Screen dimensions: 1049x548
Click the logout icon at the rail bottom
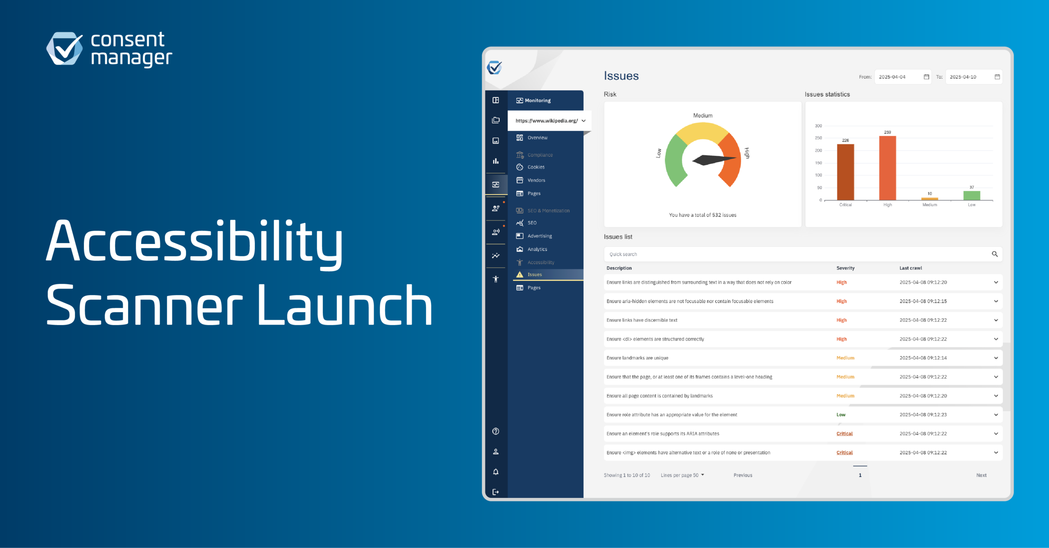point(496,492)
